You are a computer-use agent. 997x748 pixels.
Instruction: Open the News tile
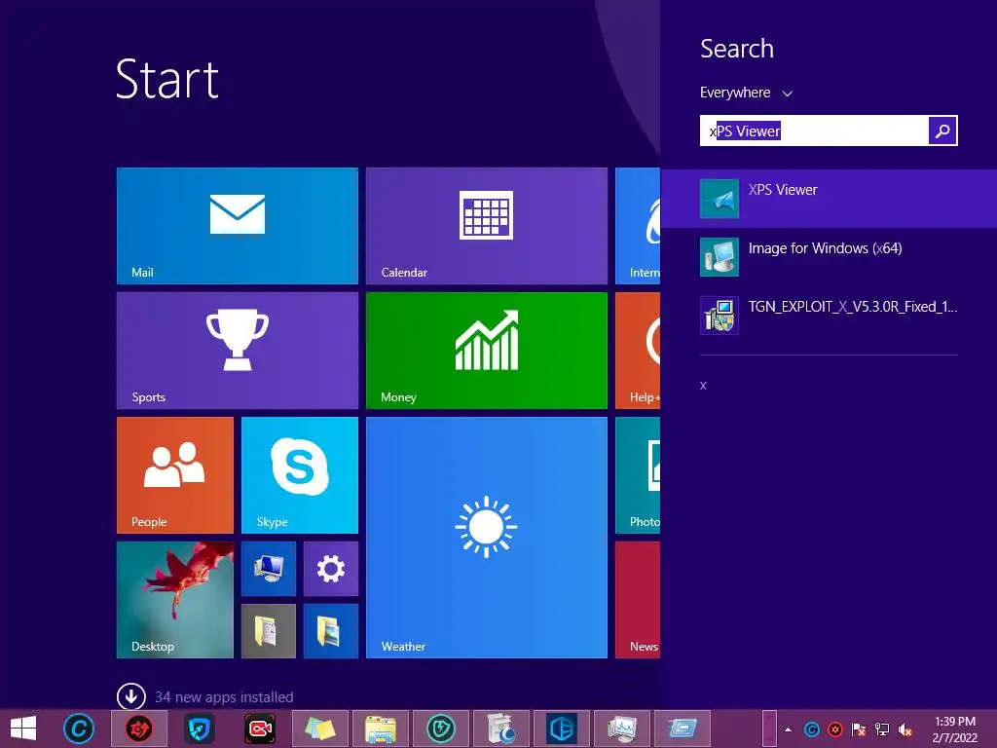[638, 600]
